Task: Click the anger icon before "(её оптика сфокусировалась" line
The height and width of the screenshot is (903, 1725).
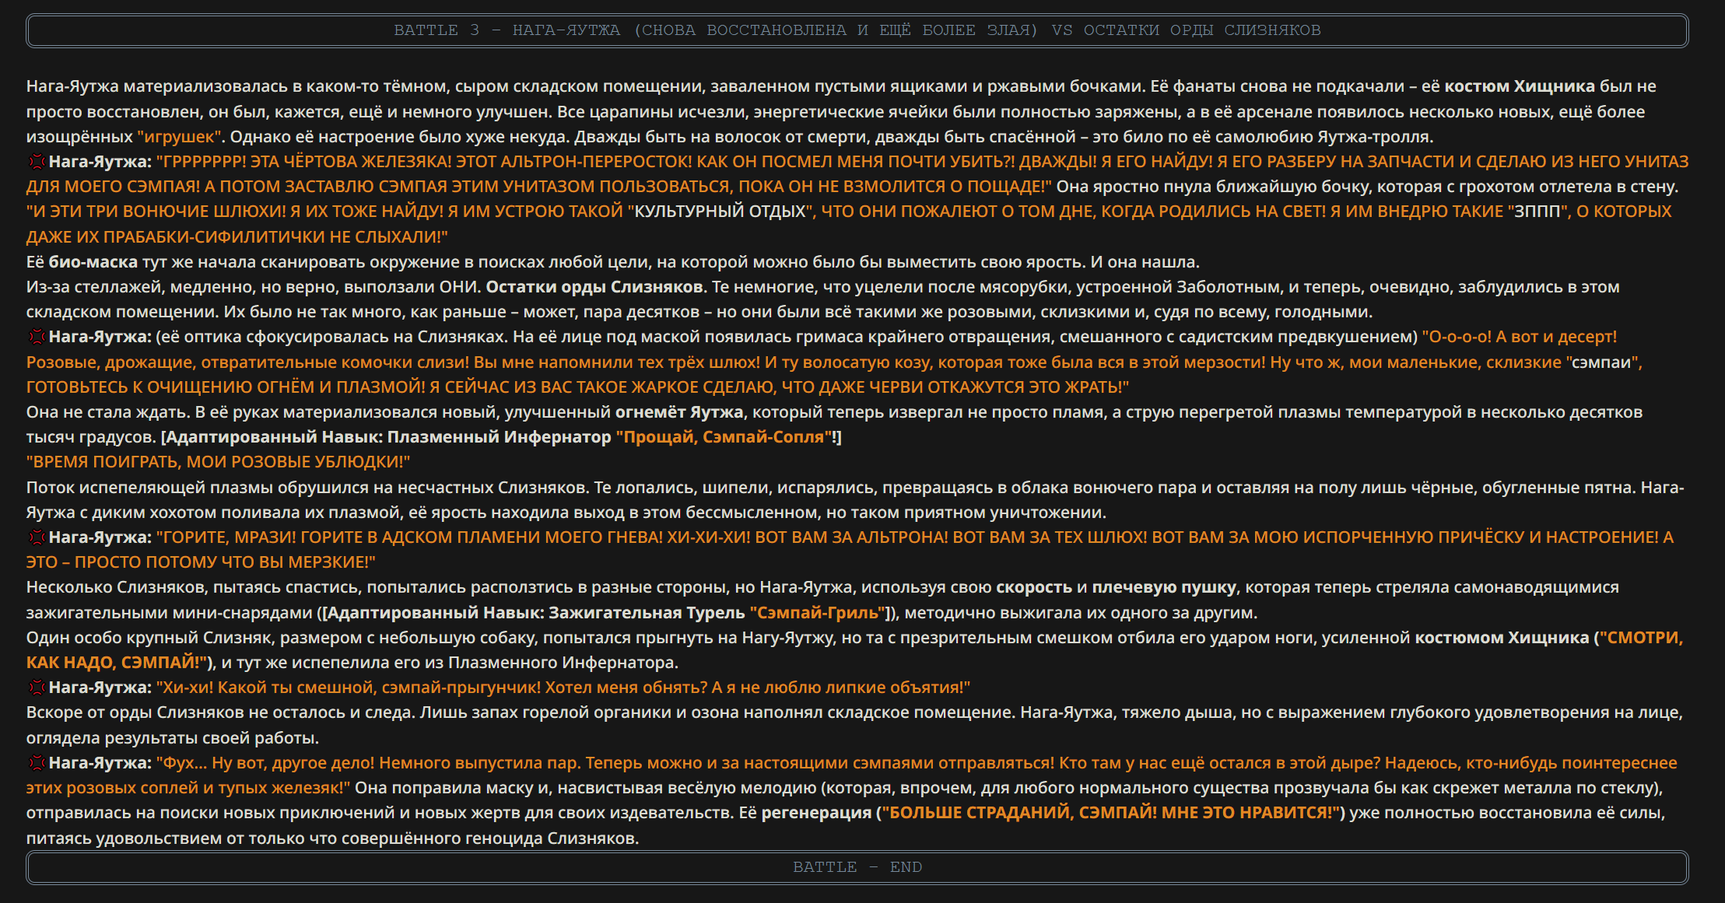Action: (x=37, y=337)
